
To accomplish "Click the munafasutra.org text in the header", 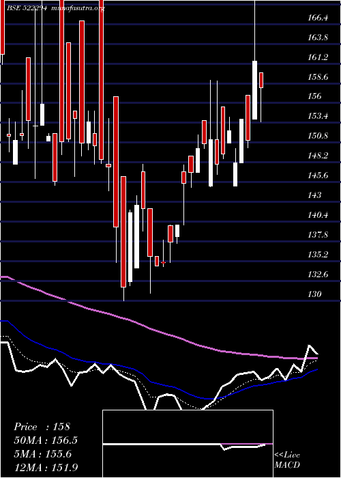I will pos(78,8).
